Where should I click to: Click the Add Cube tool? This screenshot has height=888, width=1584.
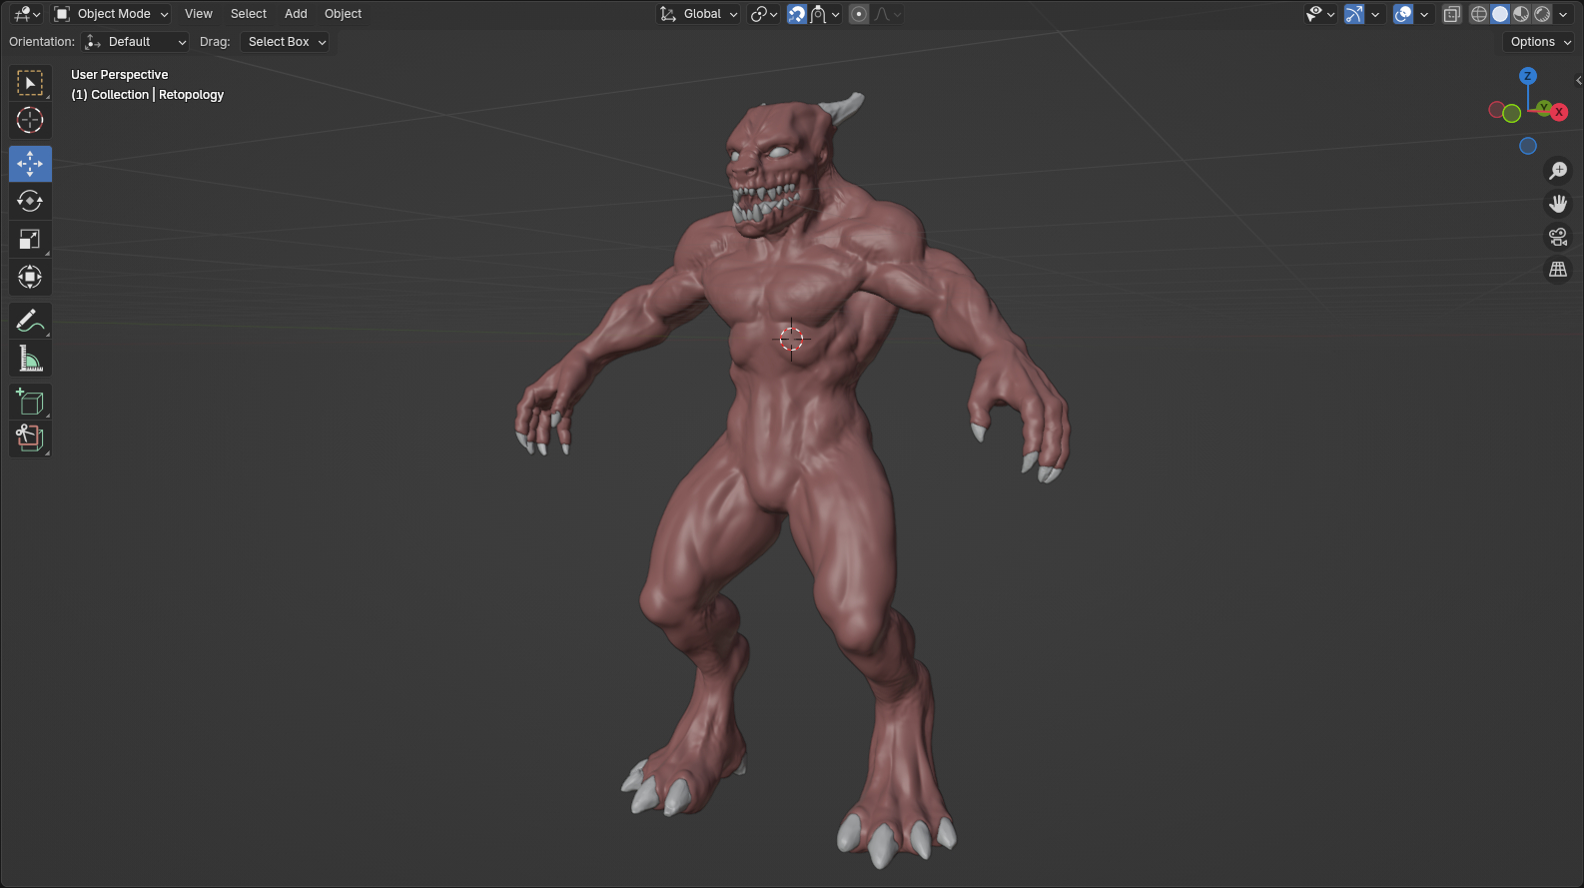30,402
